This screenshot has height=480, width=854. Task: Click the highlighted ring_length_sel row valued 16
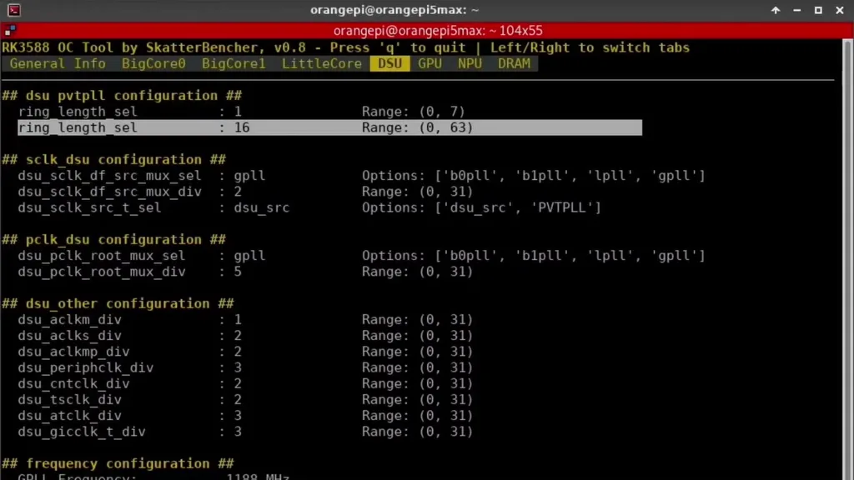[329, 127]
